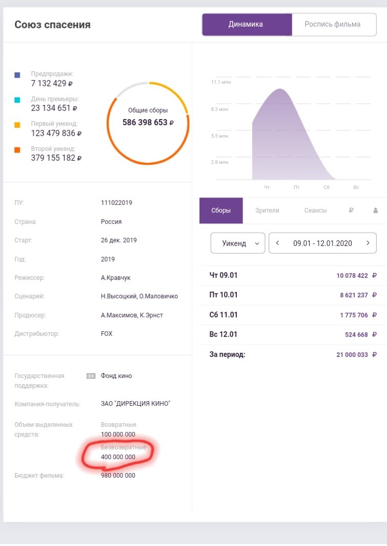Click the Компания-получатель label

(x=47, y=404)
